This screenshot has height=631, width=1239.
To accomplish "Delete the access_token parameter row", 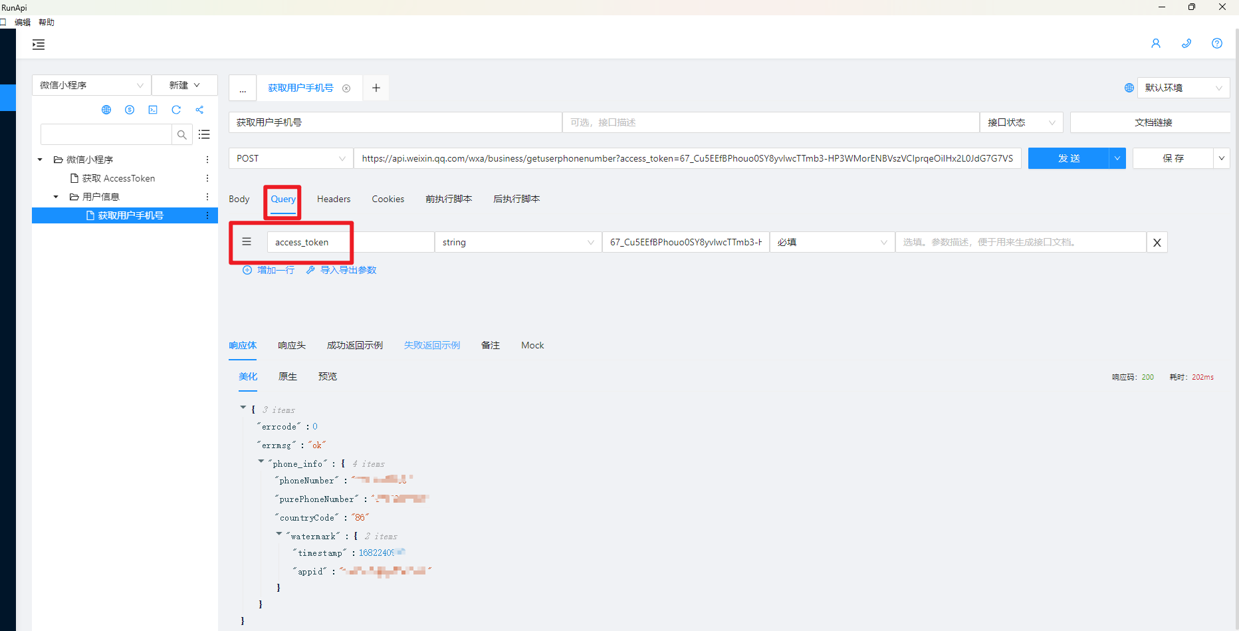I will click(x=1157, y=243).
